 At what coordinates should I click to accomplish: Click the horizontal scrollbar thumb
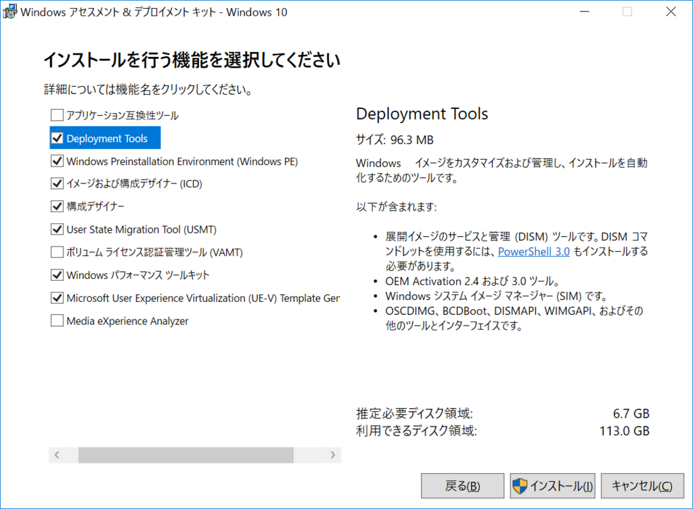(186, 455)
